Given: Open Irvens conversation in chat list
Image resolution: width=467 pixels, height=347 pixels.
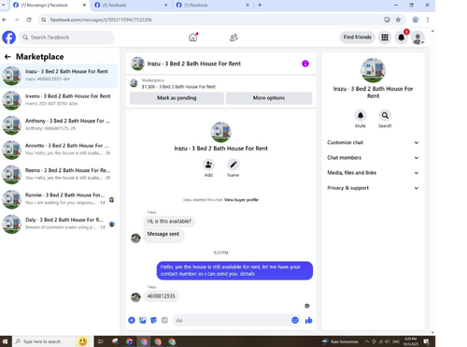Looking at the screenshot, I should coord(59,100).
